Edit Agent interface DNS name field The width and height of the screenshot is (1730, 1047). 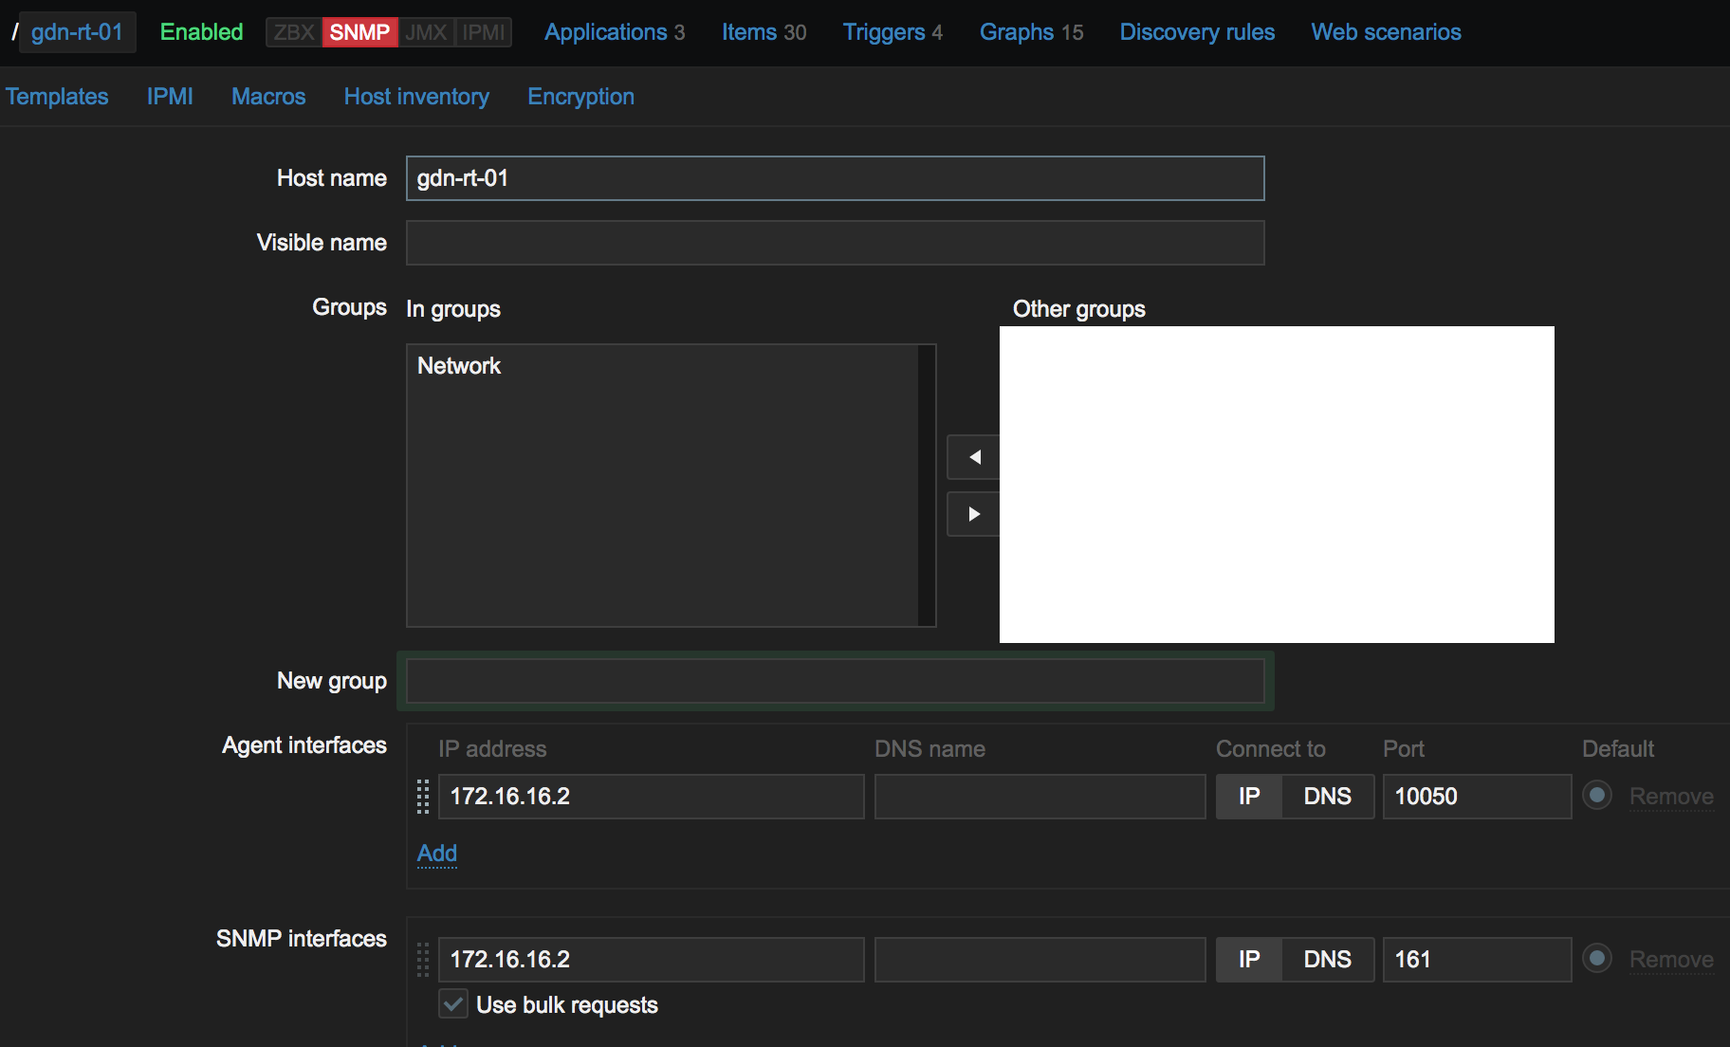pyautogui.click(x=1040, y=797)
